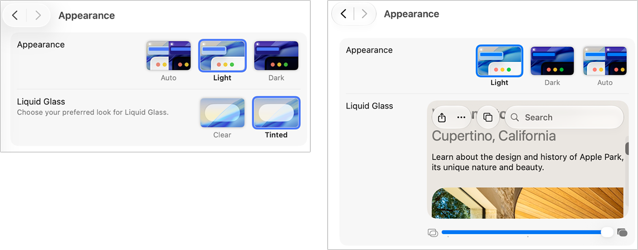The width and height of the screenshot is (638, 250).
Task: Click the forward arrow in left Appearance panel
Action: (38, 15)
